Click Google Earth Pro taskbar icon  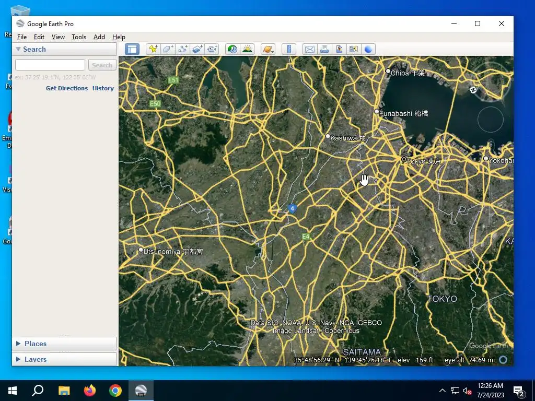(x=141, y=391)
